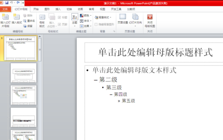Switch to the 开发工具 tab
This screenshot has height=140, width=223.
(116, 9)
